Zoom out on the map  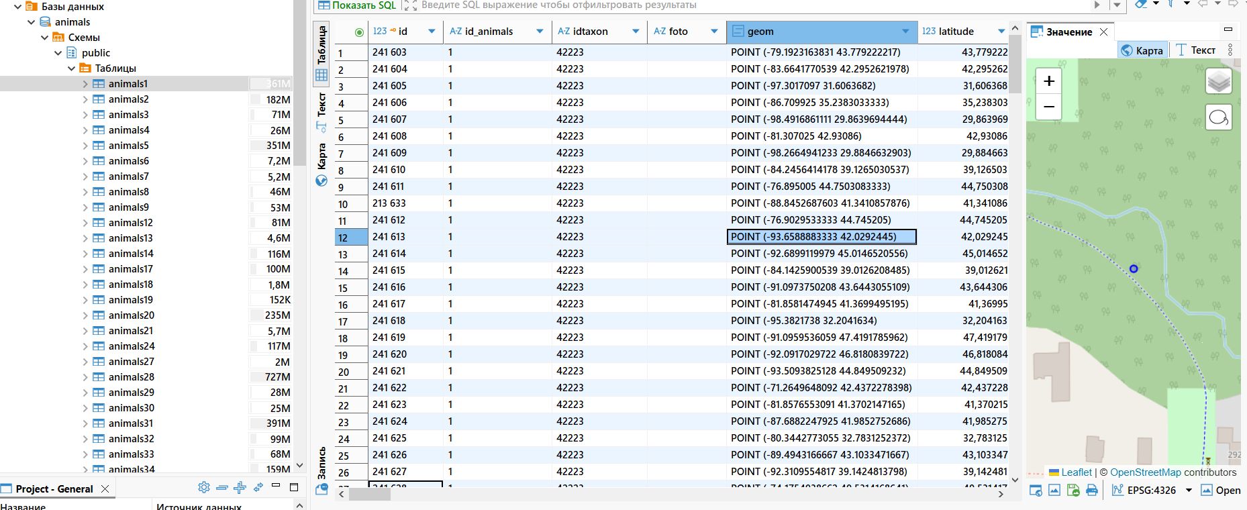(1049, 107)
